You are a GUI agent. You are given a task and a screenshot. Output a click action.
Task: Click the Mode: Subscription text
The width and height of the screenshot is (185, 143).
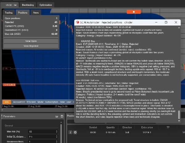tap(48, 102)
